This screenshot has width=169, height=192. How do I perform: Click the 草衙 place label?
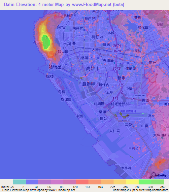[102, 112]
